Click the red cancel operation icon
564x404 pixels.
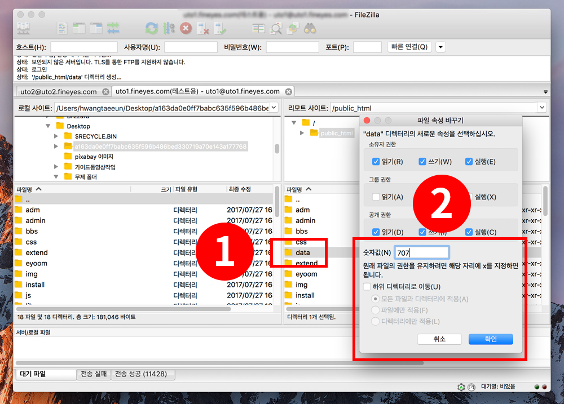(x=186, y=28)
